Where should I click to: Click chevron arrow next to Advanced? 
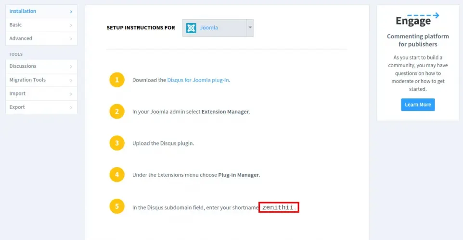[71, 39]
